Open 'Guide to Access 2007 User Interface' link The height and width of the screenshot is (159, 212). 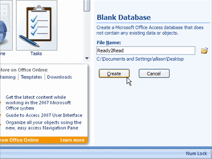click(x=44, y=115)
